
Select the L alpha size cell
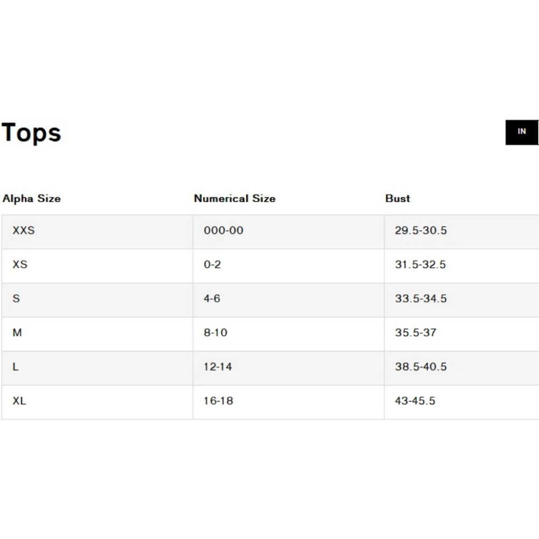click(97, 368)
